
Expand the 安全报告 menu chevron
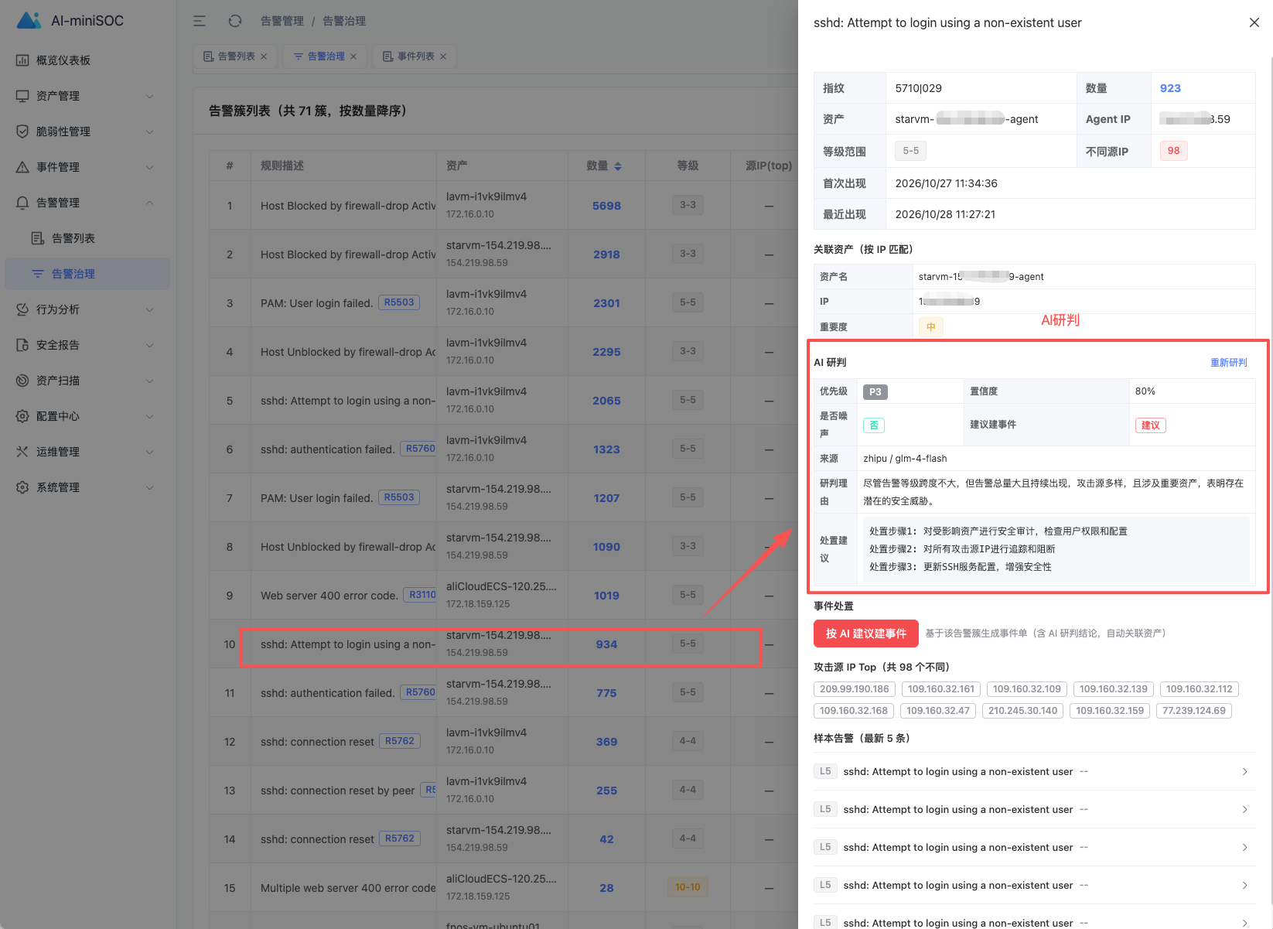150,345
